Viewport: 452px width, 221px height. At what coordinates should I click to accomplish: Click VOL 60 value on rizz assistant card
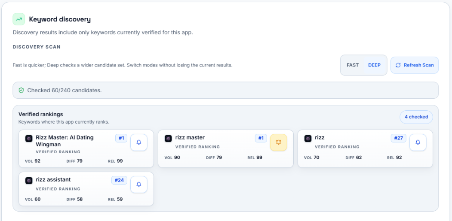[x=33, y=199]
